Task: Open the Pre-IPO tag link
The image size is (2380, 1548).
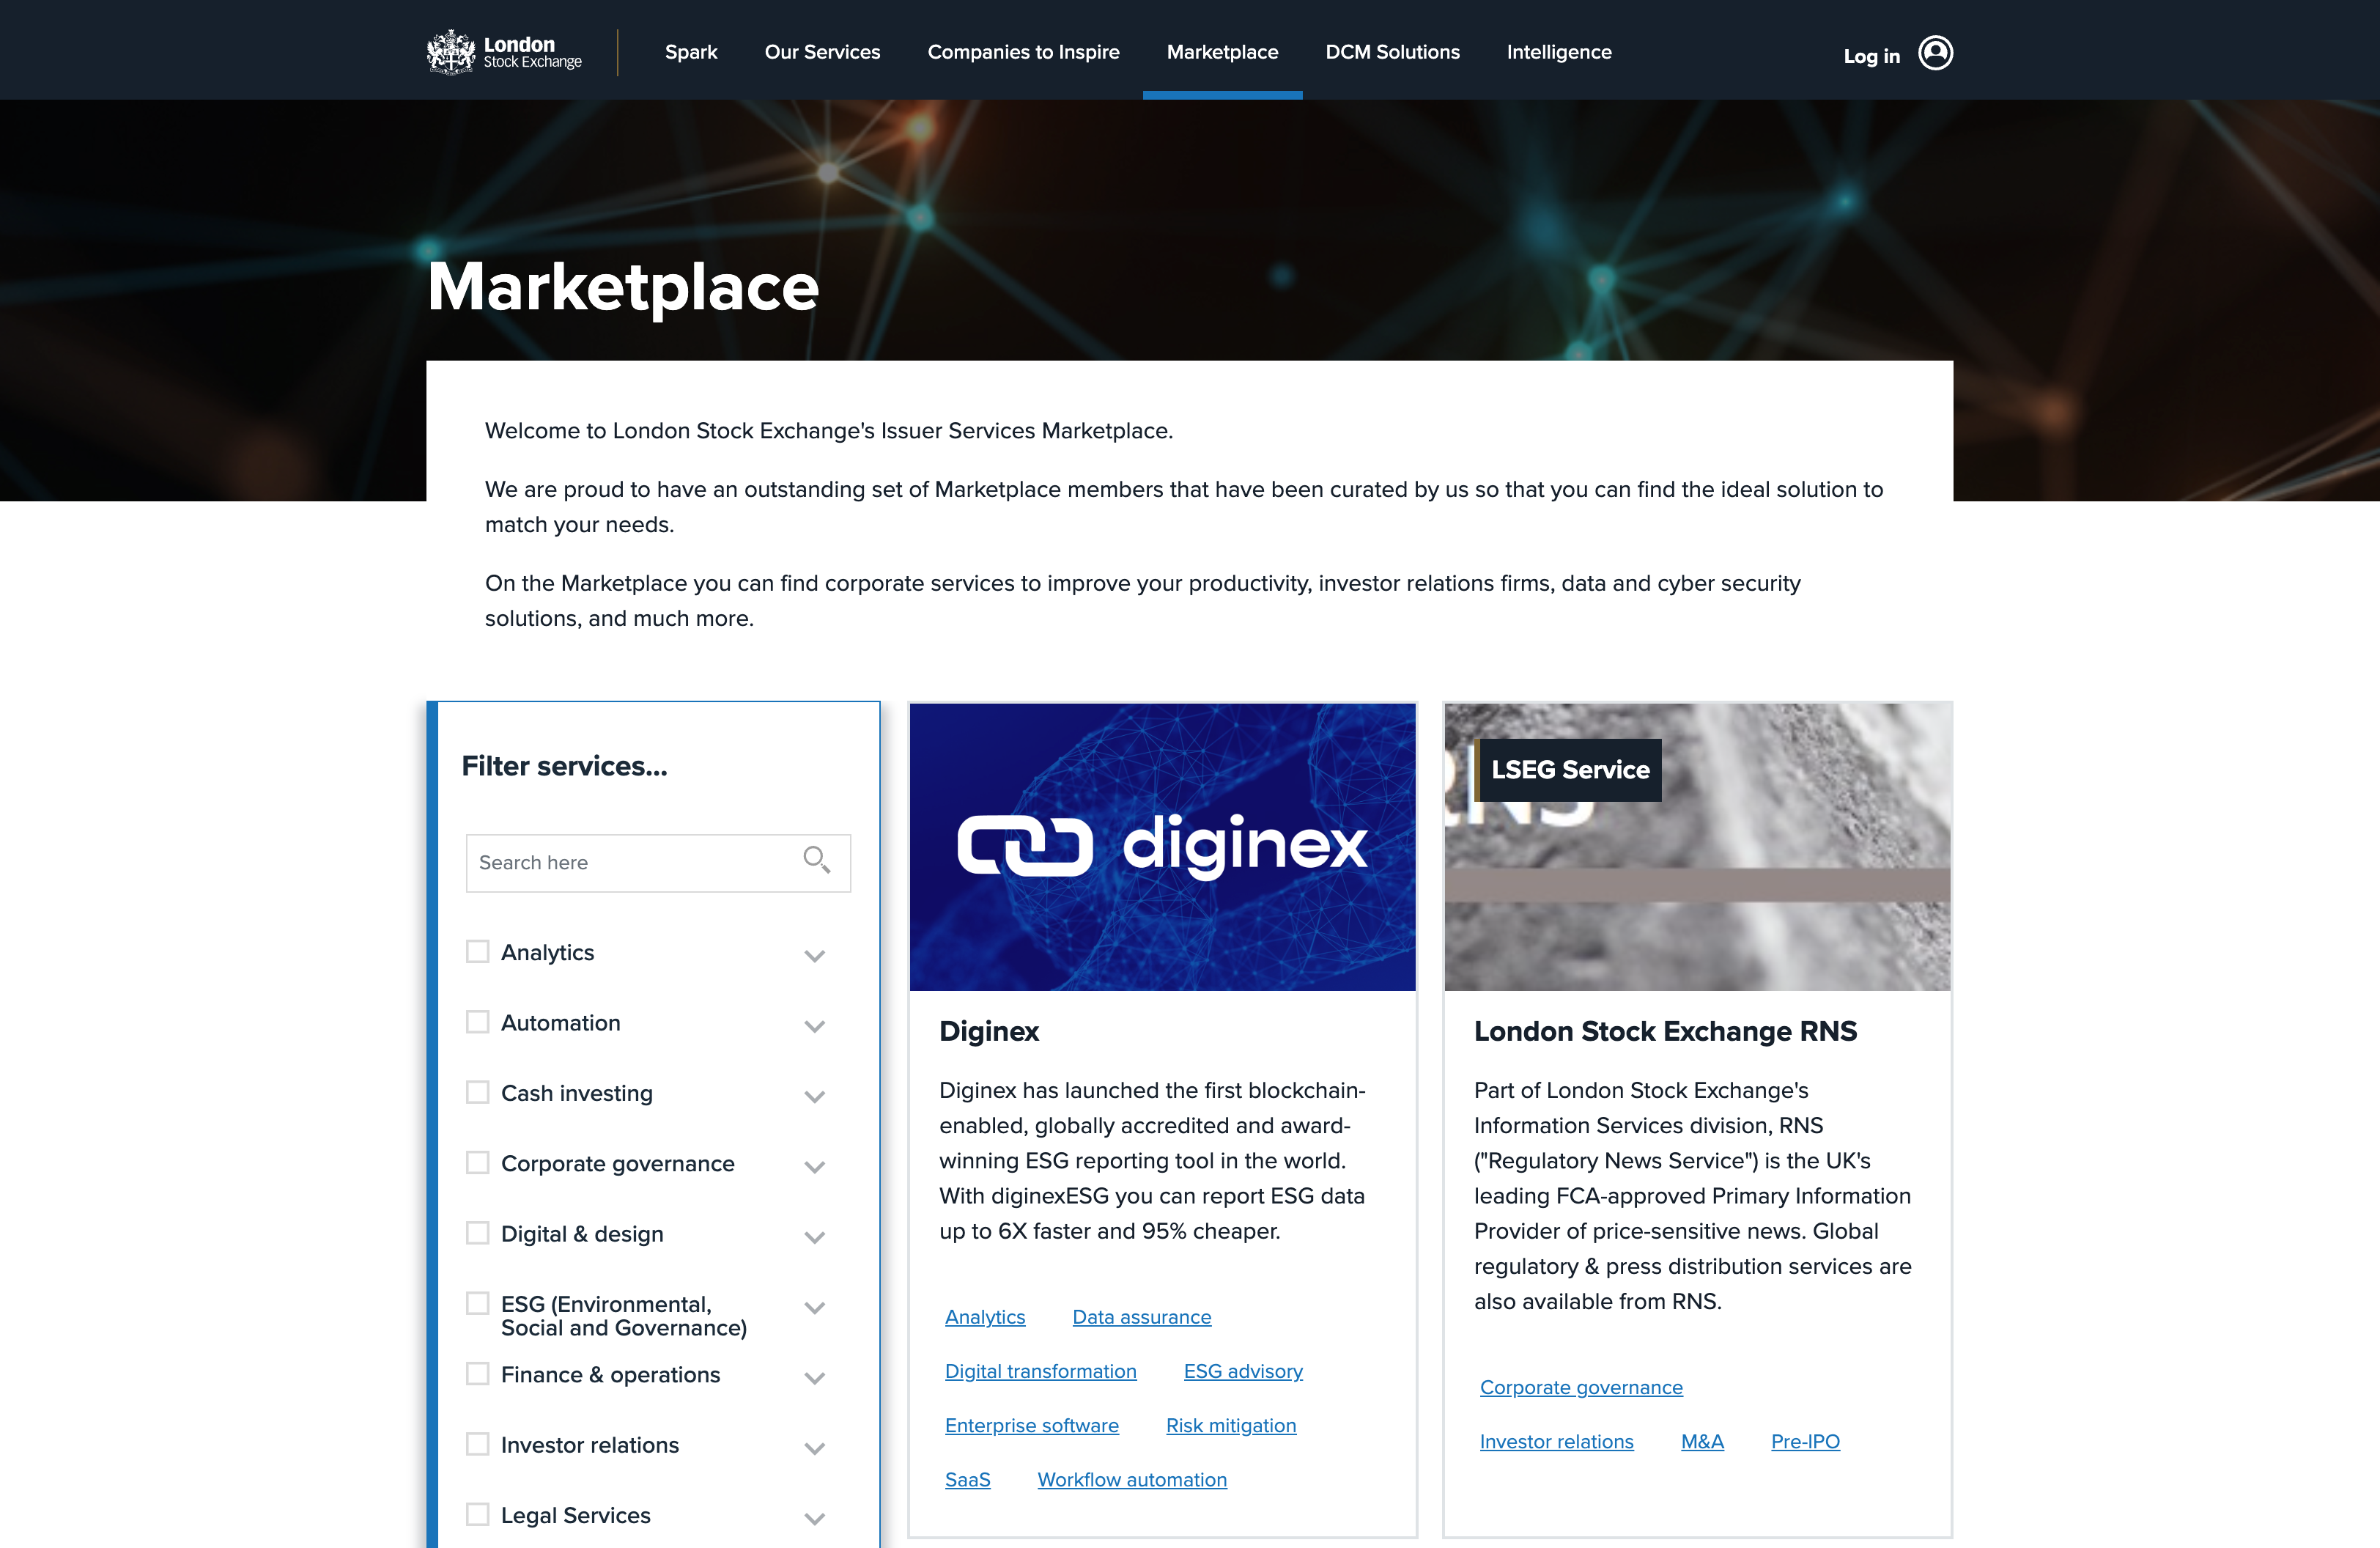Action: pyautogui.click(x=1805, y=1441)
